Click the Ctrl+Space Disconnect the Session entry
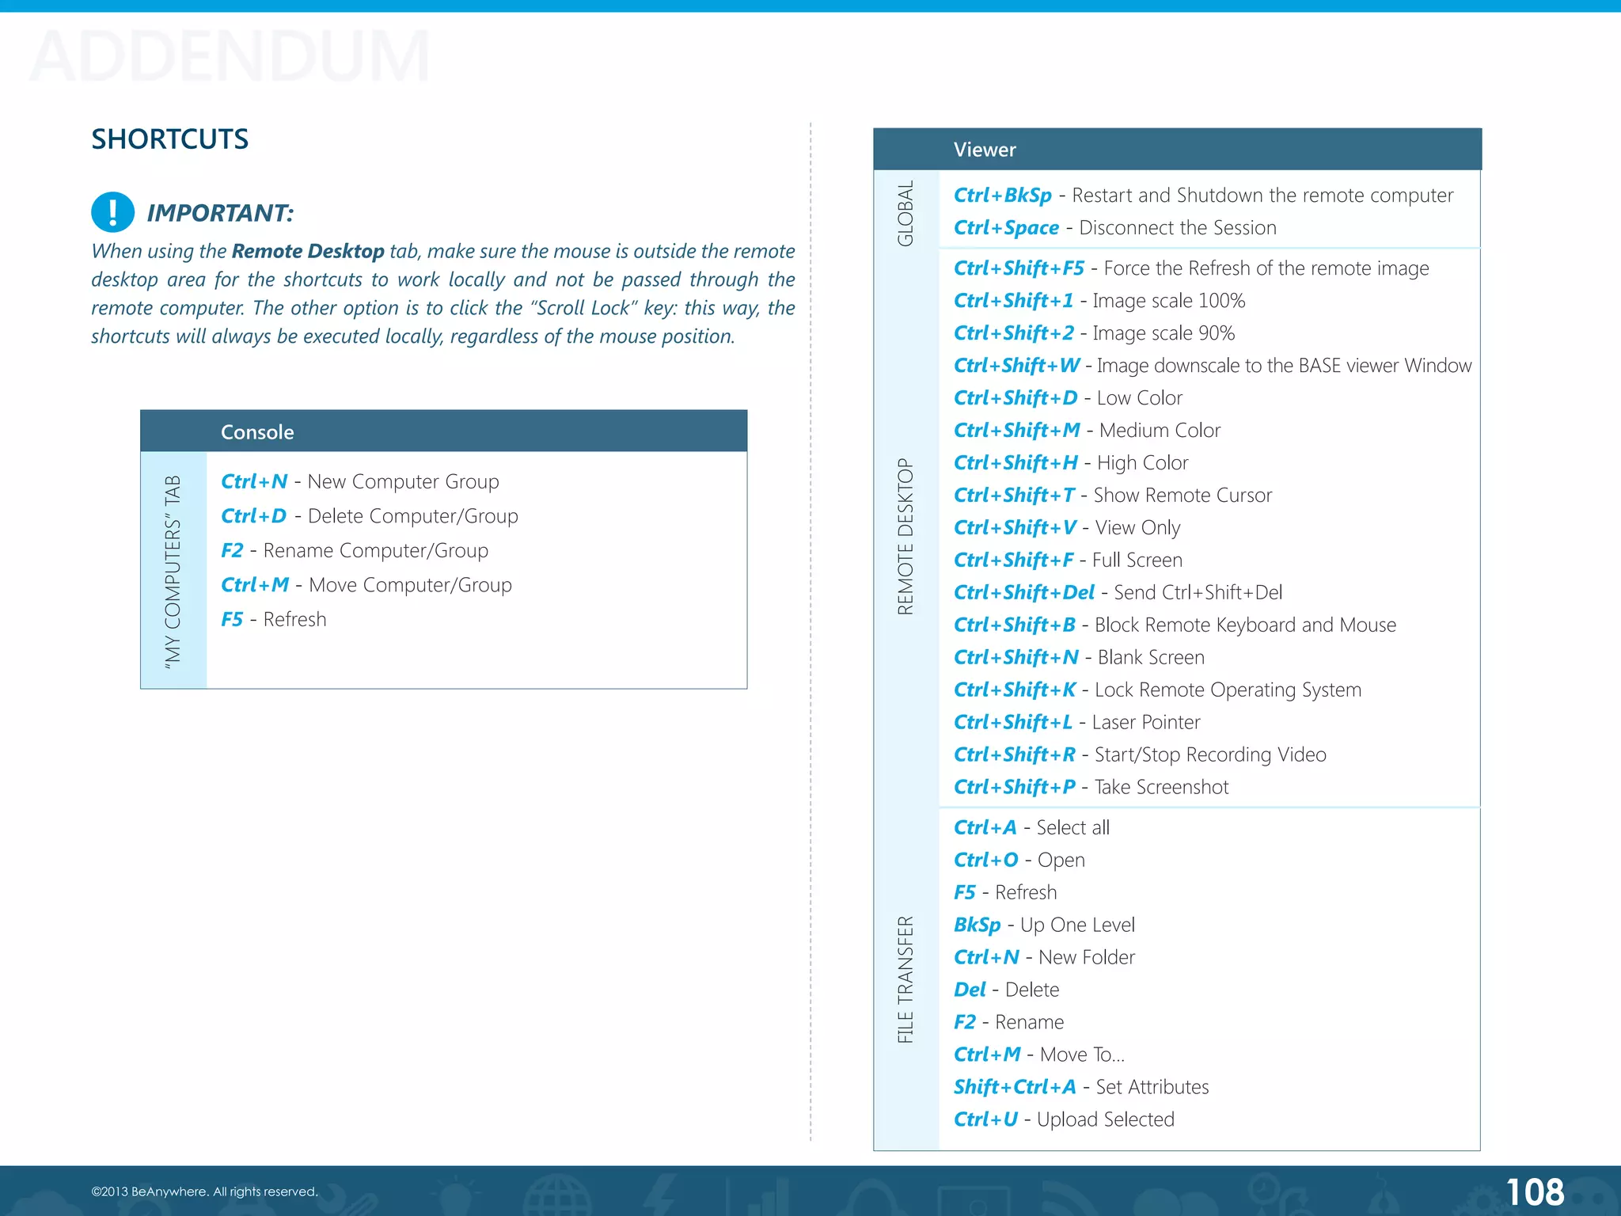The height and width of the screenshot is (1216, 1621). click(1114, 228)
